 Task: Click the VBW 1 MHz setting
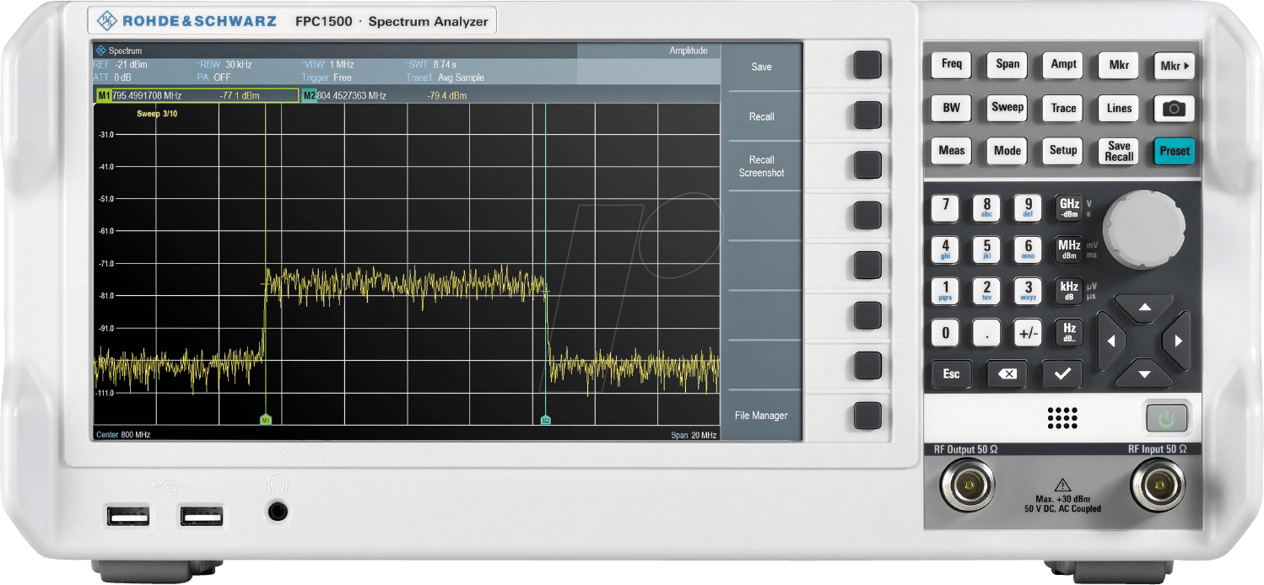[x=327, y=64]
